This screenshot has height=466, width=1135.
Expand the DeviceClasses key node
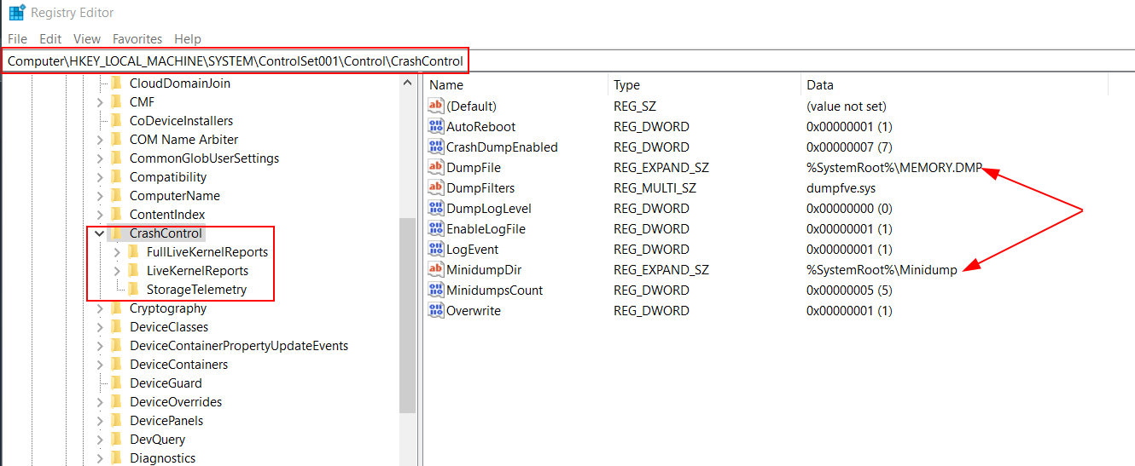click(x=100, y=327)
